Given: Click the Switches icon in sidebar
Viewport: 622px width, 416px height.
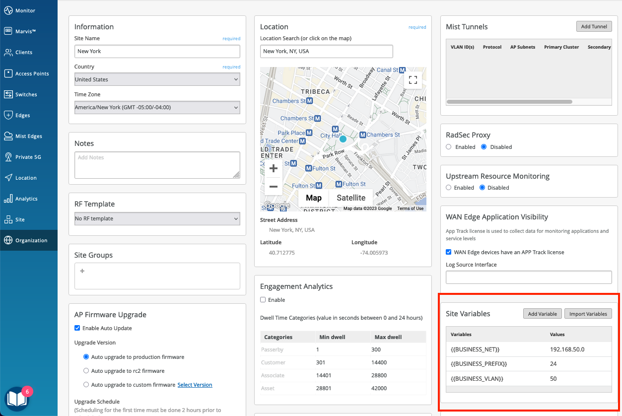Looking at the screenshot, I should pos(8,94).
